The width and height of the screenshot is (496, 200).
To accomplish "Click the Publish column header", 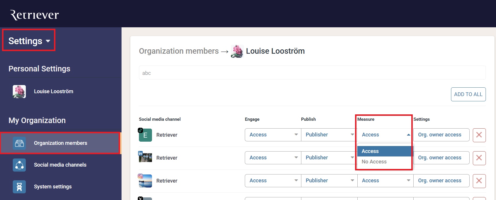I will point(308,119).
